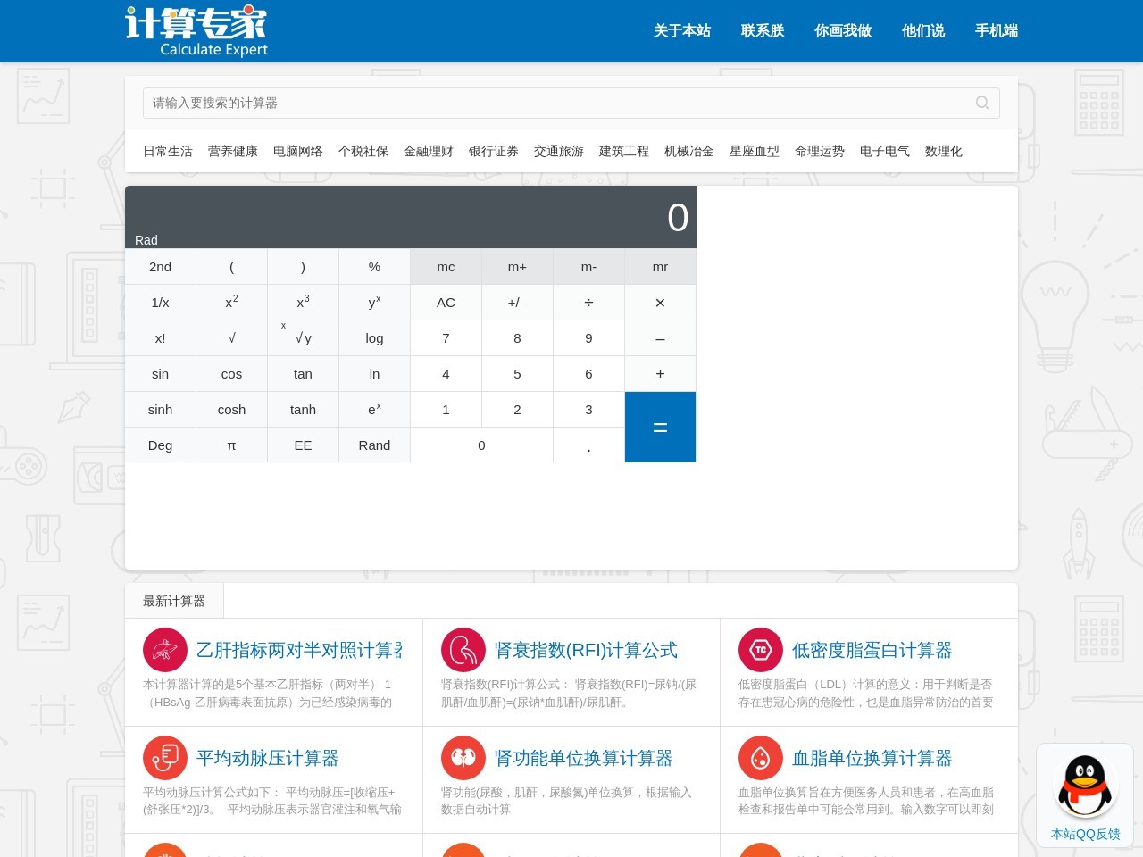Click the blood pressure monitor icon for 平均动脉压计算器
This screenshot has height=857, width=1143.
coord(165,757)
